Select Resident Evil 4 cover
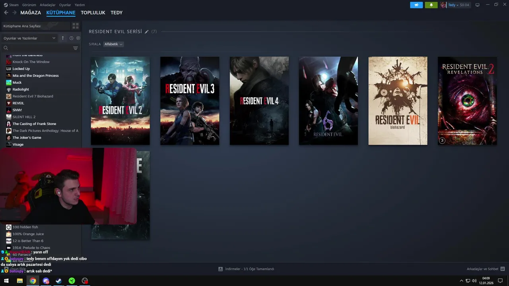 point(259,100)
